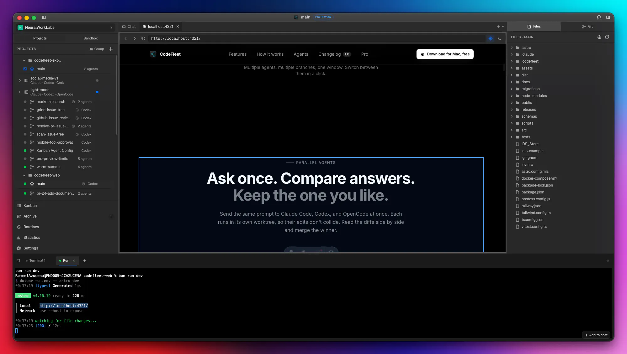This screenshot has height=354, width=627.
Task: Toggle the right sidebar panel icon
Action: [x=608, y=17]
